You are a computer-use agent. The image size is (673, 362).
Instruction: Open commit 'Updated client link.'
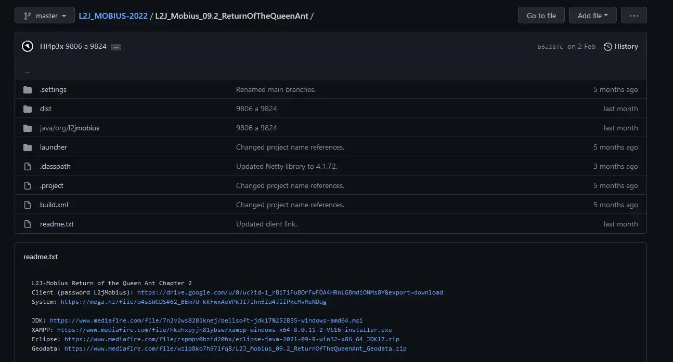pyautogui.click(x=266, y=224)
